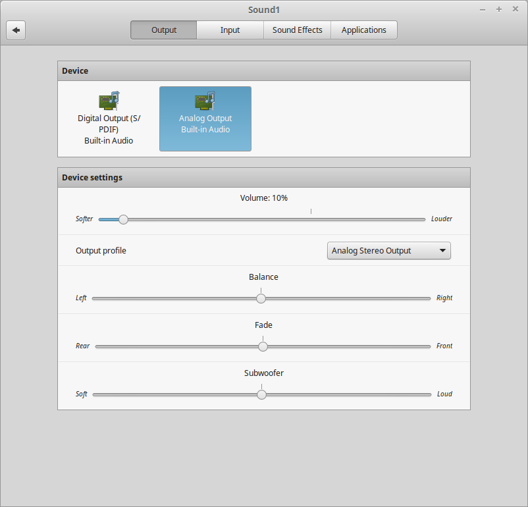Click the Subwoofer slider handle
Image resolution: width=528 pixels, height=507 pixels.
tap(261, 394)
